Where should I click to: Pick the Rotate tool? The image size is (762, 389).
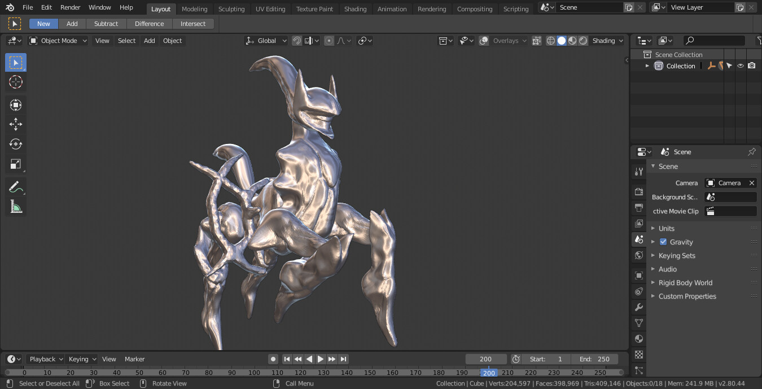16,144
